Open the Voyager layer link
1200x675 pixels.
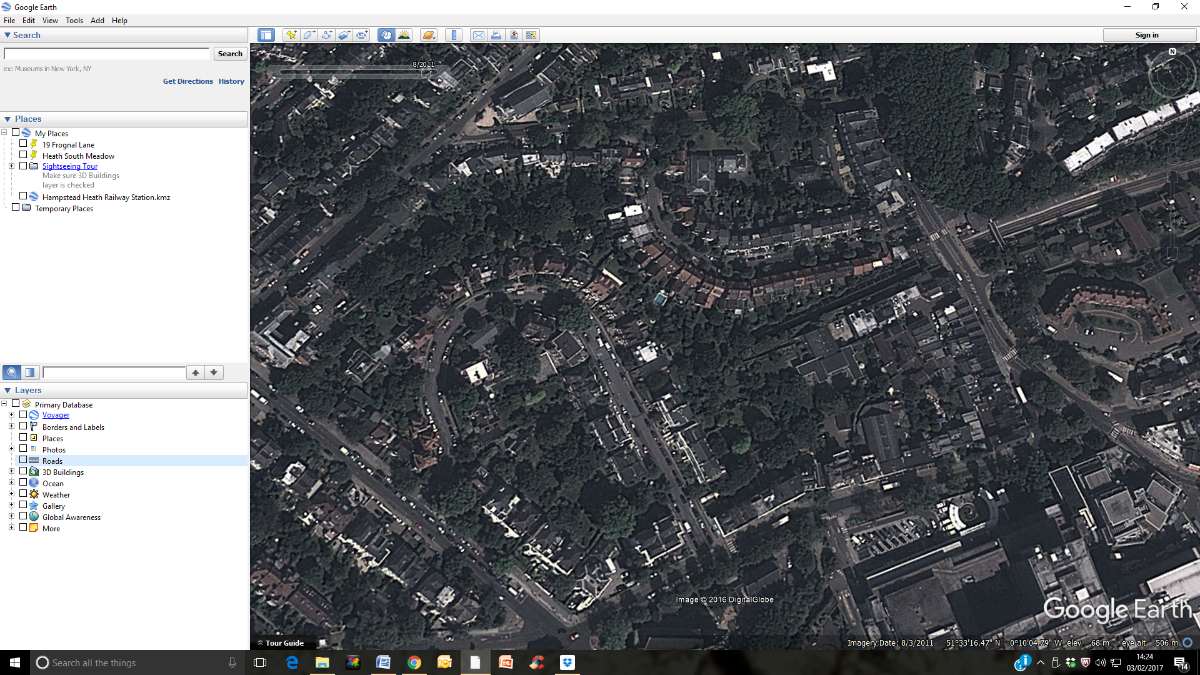(x=56, y=415)
